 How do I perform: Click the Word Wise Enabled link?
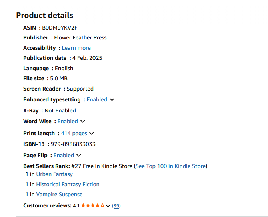(68, 121)
